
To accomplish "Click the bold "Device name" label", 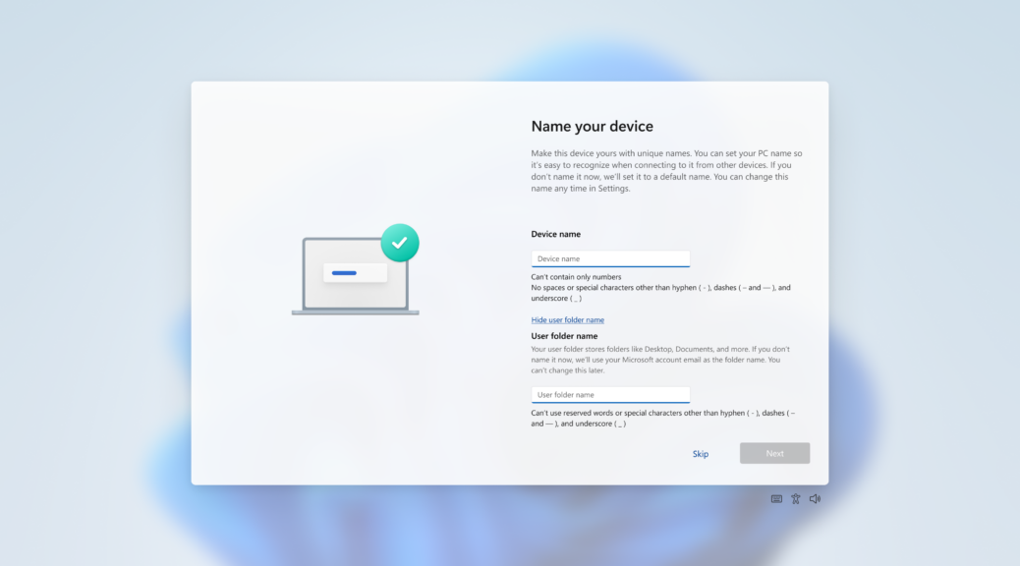I will [556, 234].
